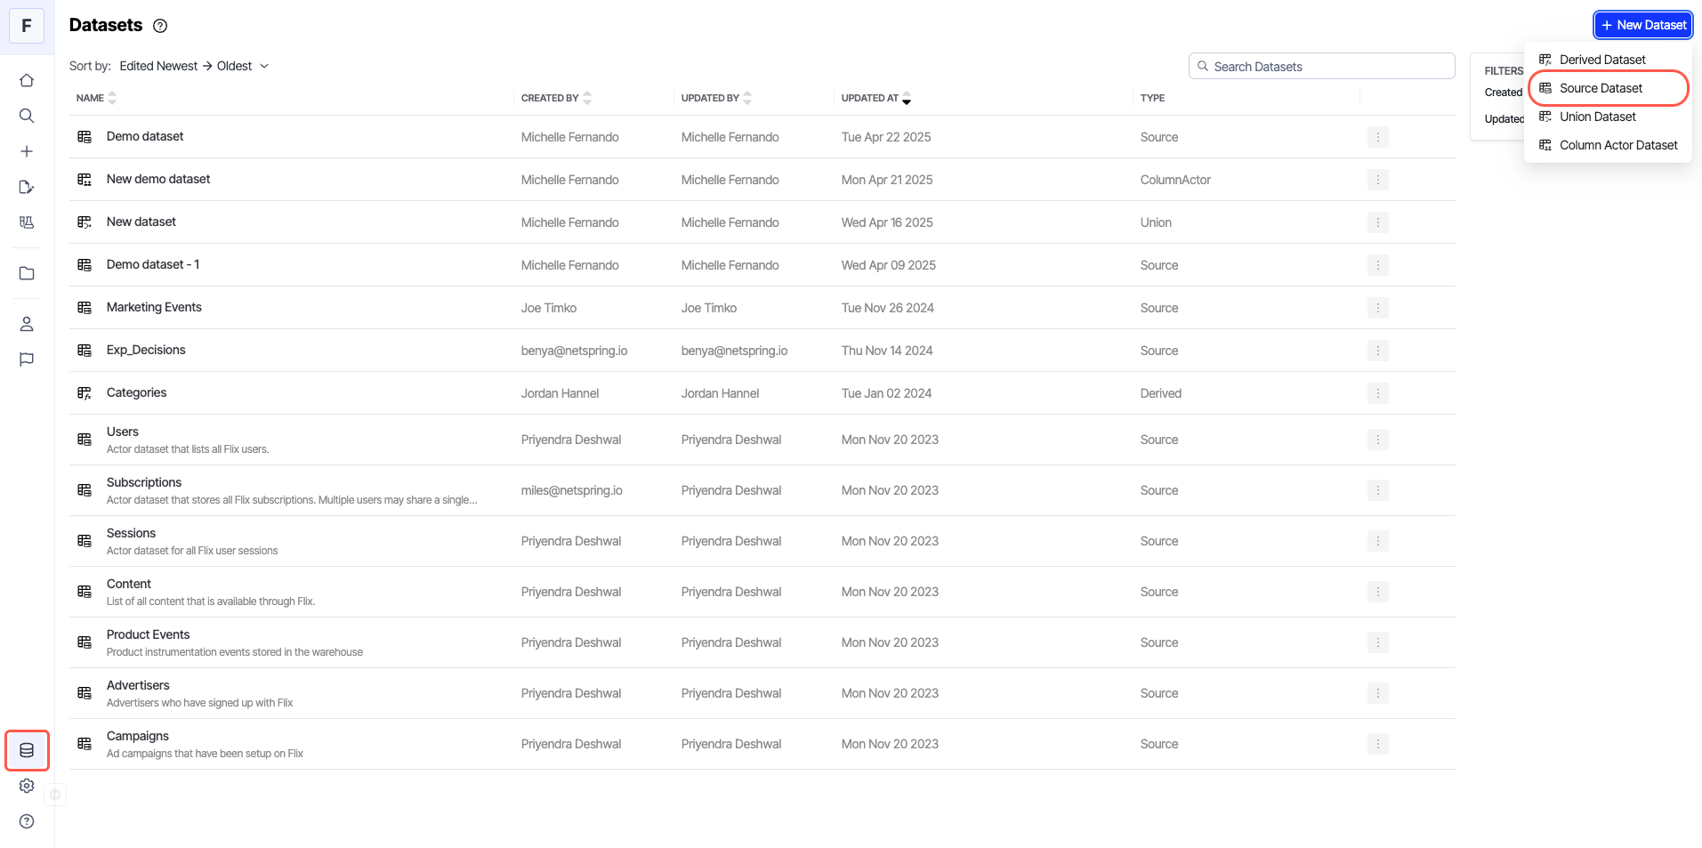Click the feedback flag icon in the sidebar
The width and height of the screenshot is (1702, 848).
point(27,359)
